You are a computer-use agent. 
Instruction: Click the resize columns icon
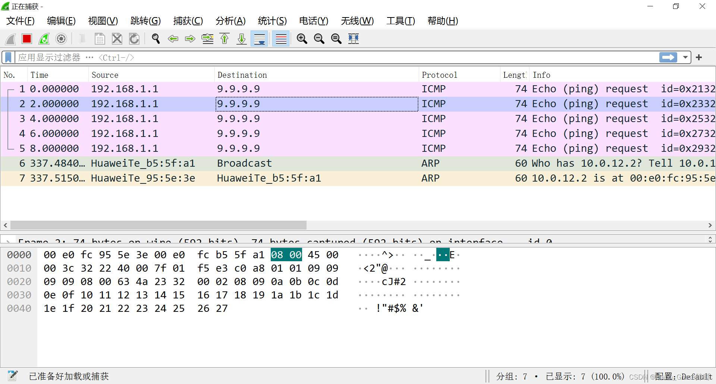(354, 39)
